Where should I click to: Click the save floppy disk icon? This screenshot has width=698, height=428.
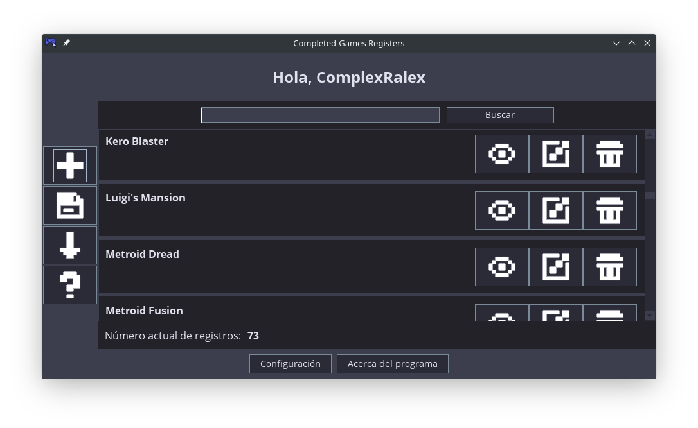pos(70,205)
